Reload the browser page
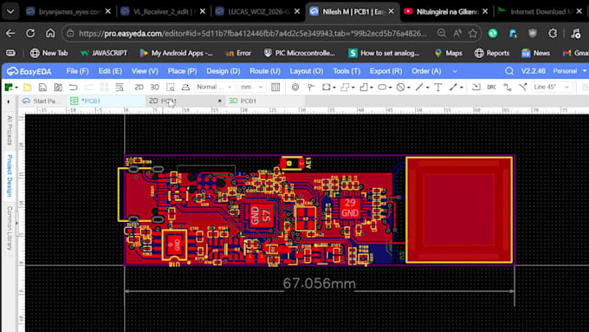 30,34
